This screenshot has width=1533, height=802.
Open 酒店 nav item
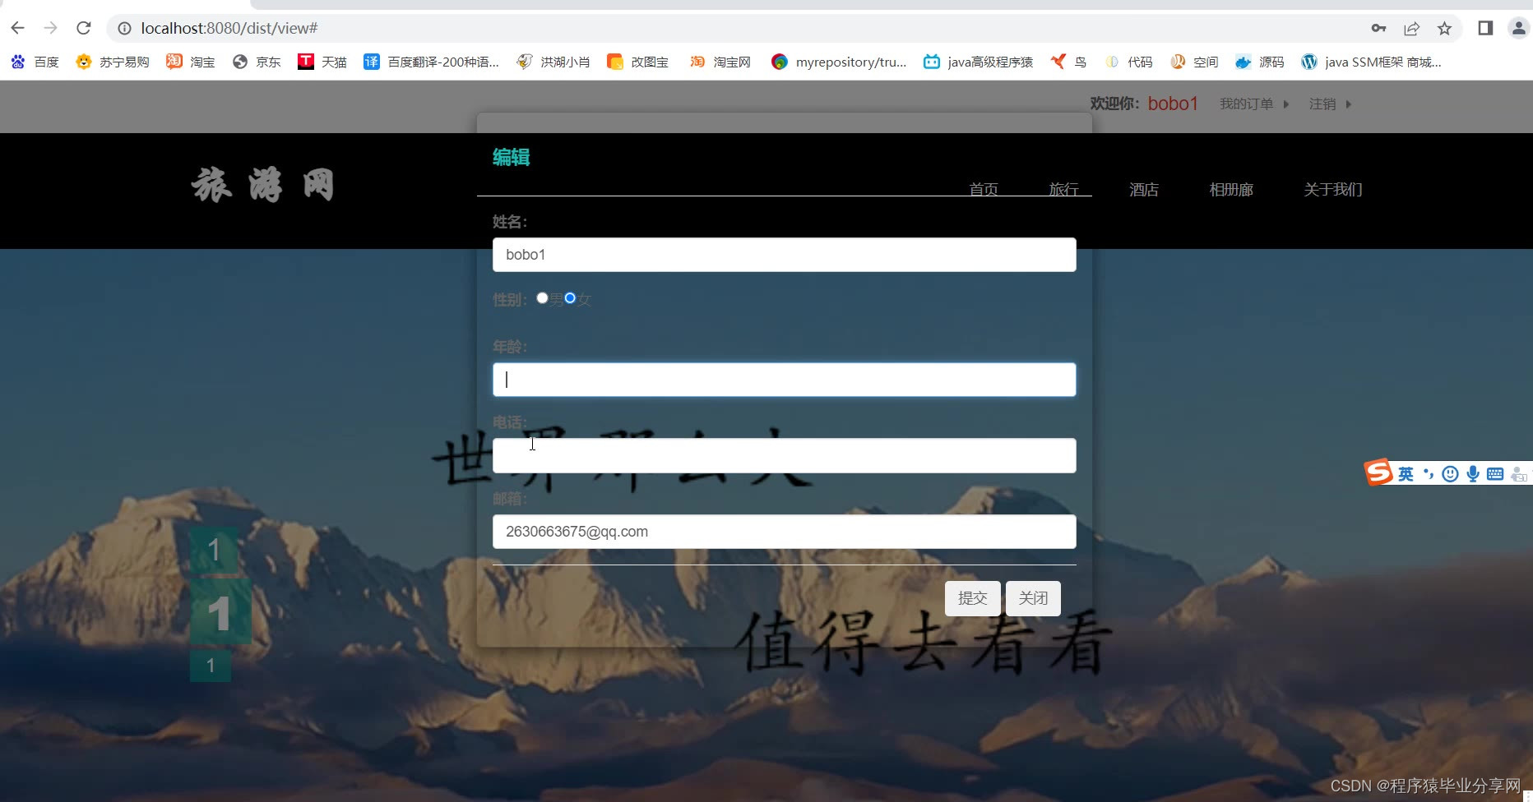[1144, 189]
